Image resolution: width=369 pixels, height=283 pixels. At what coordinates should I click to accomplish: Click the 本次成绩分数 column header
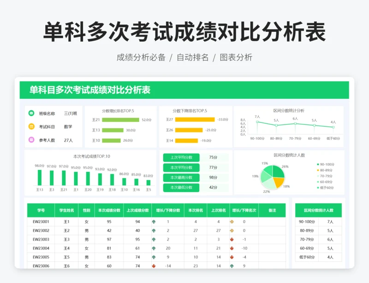pos(109,210)
